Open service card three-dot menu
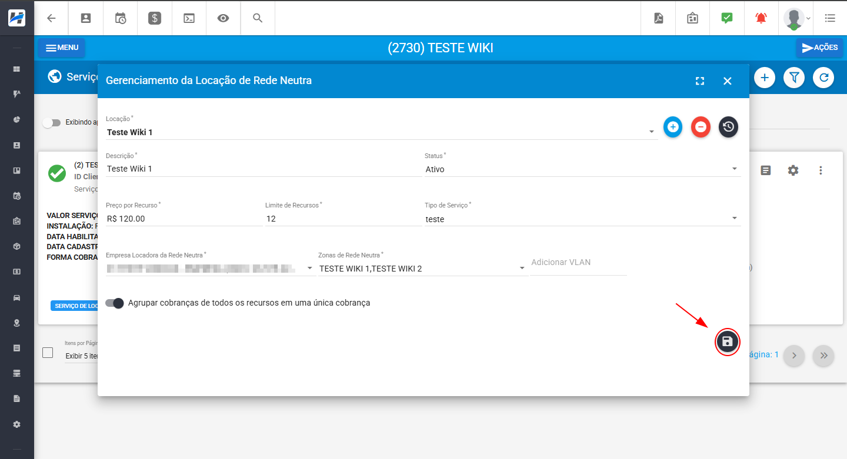 tap(821, 170)
